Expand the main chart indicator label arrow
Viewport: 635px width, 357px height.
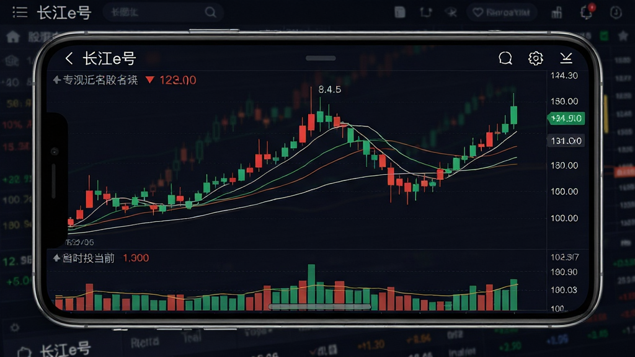[x=56, y=80]
